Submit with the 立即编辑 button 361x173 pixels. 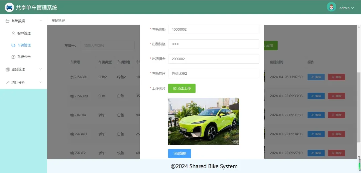coord(179,153)
